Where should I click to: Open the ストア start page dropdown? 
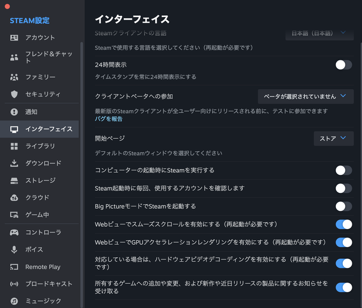tap(334, 139)
